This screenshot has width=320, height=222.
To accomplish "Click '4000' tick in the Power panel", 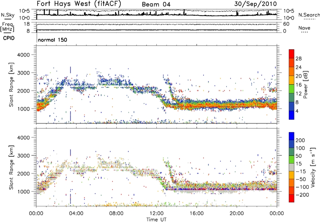I will pos(24,55).
